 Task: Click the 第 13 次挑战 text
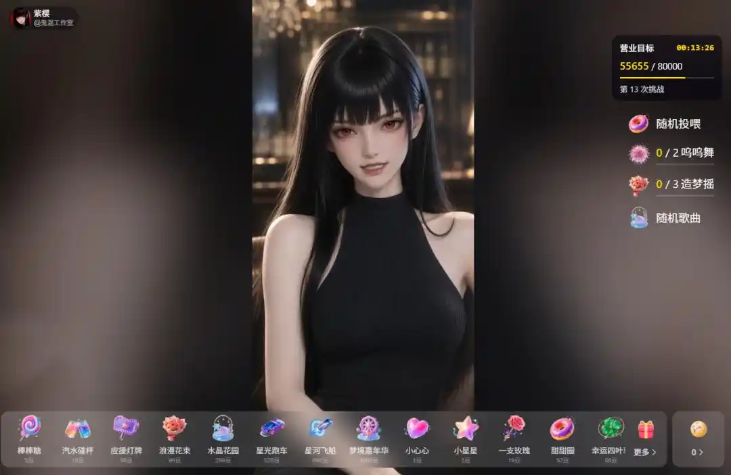(x=642, y=89)
